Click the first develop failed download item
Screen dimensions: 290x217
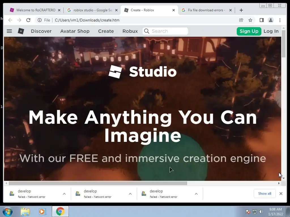37,194
